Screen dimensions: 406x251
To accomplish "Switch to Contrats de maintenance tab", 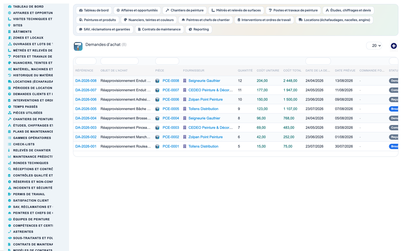I will [159, 29].
